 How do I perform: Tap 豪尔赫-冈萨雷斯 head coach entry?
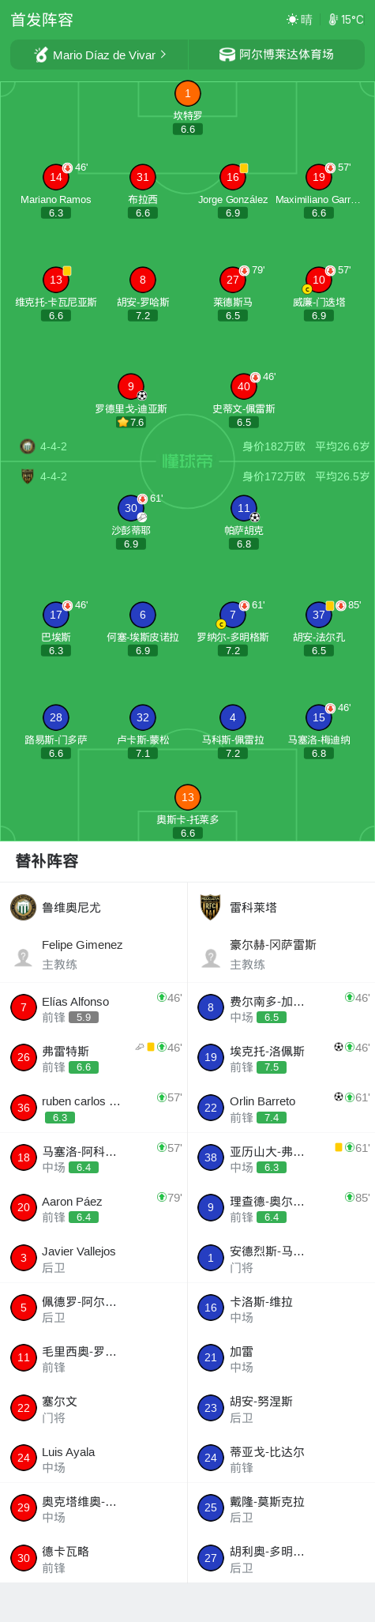[281, 954]
